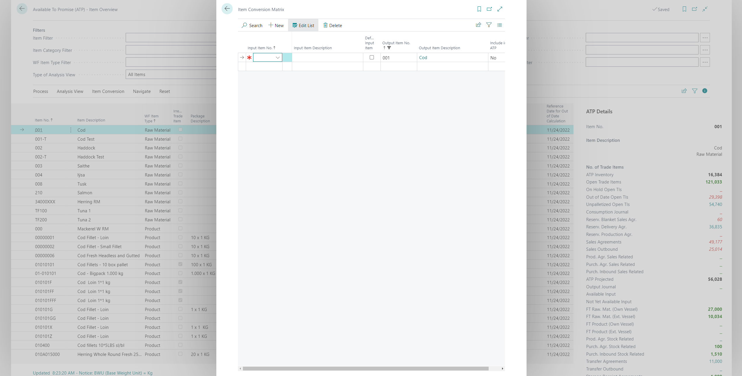Click the horizontal scrollbar of the matrix
The height and width of the screenshot is (376, 742).
point(365,368)
